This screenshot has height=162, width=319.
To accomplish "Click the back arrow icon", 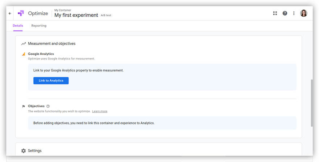I will (x=10, y=13).
